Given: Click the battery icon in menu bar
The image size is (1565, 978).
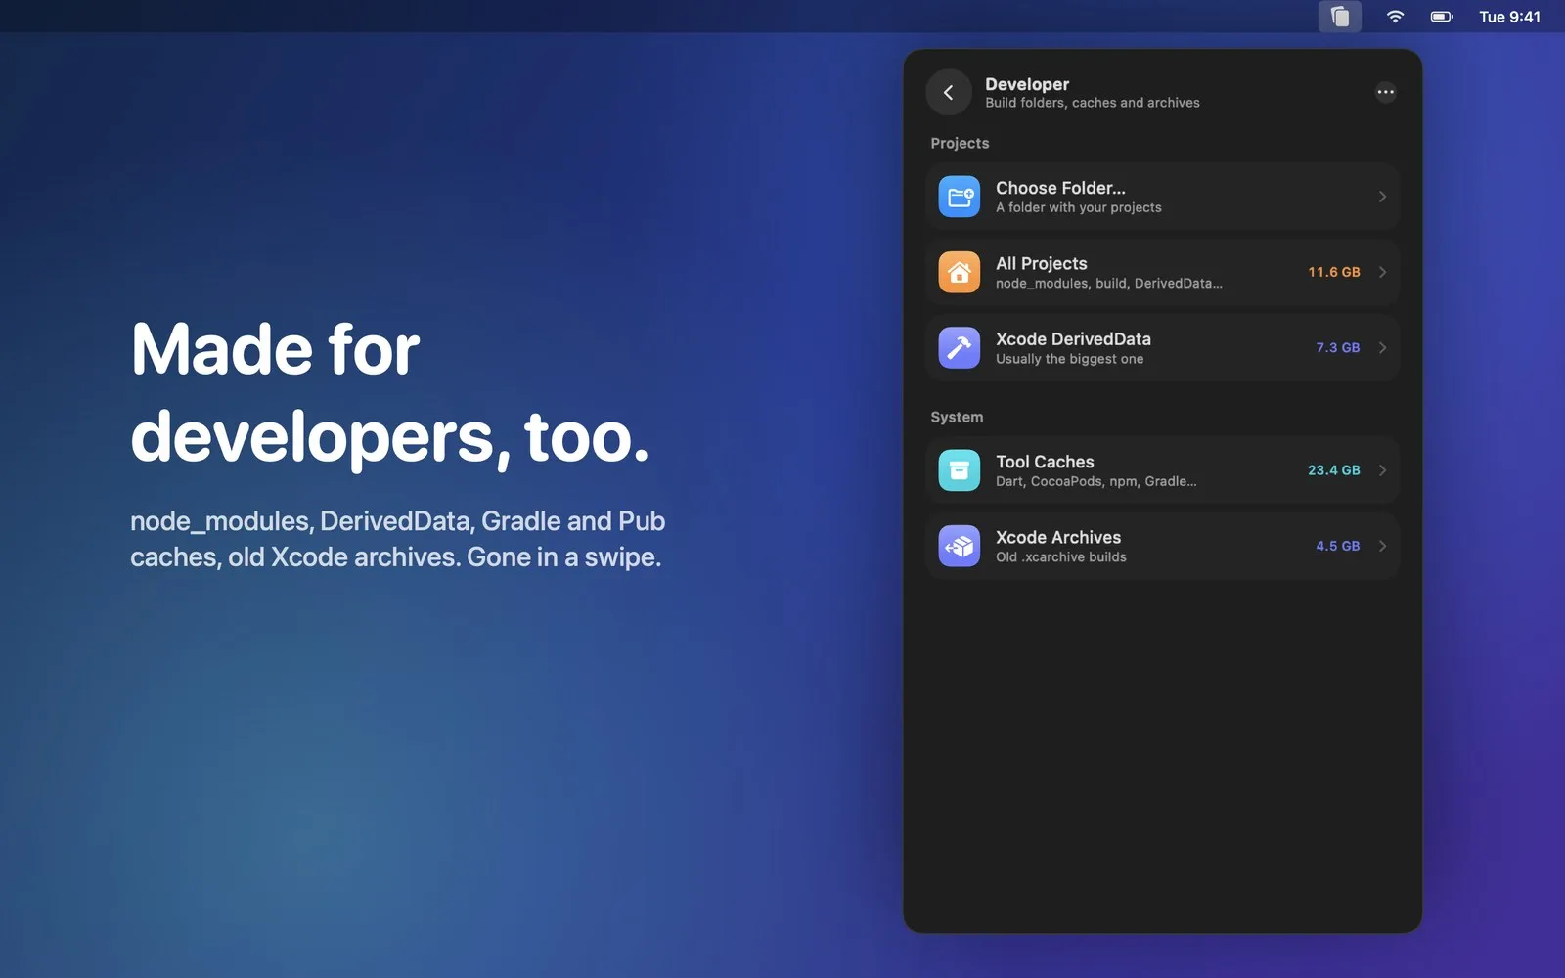Looking at the screenshot, I should coord(1442,17).
